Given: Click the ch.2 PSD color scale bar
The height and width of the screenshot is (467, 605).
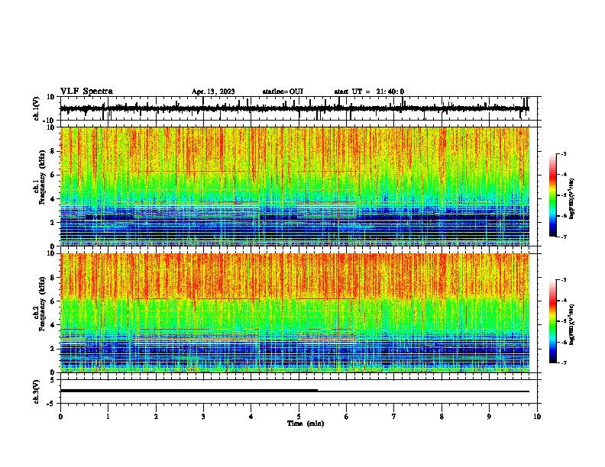Looking at the screenshot, I should pos(553,321).
